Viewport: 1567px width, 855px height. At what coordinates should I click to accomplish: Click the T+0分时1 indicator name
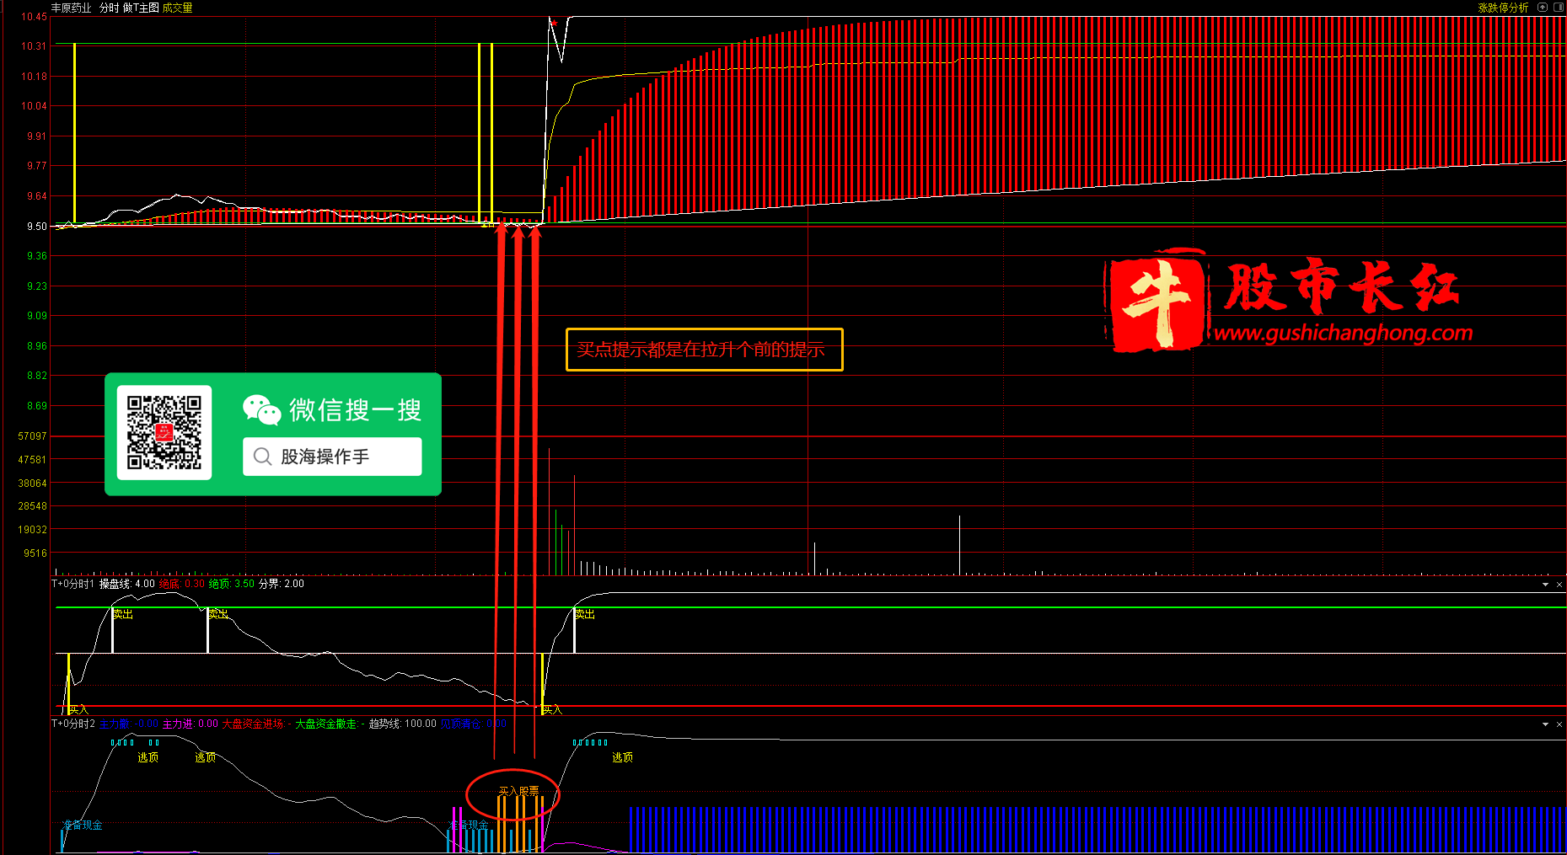(x=73, y=584)
